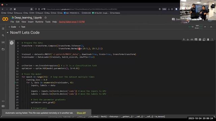216x121 pixels.
Task: Open more cell actions menu
Action: 212,40
